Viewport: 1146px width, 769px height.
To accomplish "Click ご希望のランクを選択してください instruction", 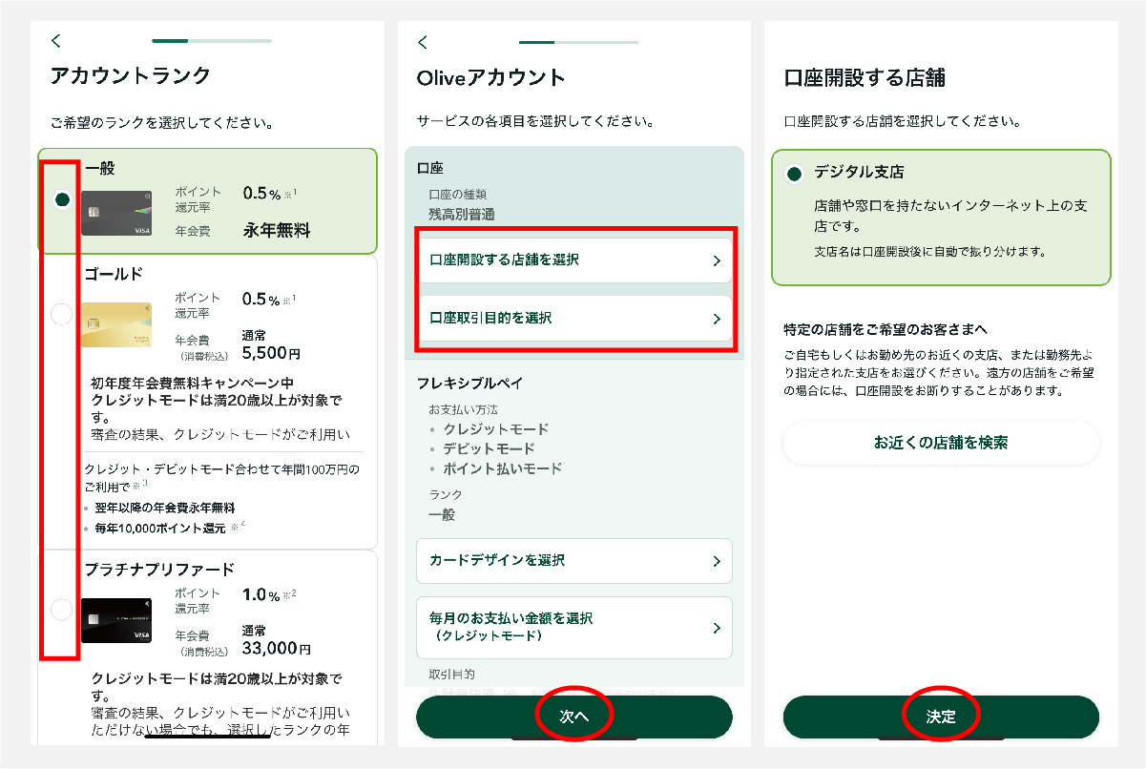I will click(x=161, y=123).
